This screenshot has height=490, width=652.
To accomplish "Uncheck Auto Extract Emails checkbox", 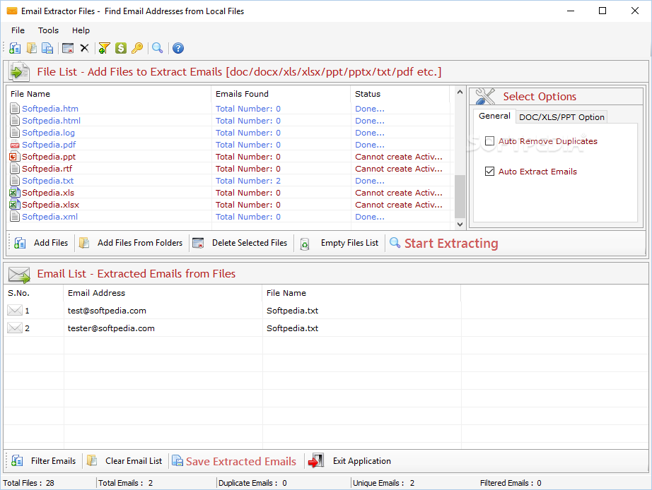I will 490,172.
